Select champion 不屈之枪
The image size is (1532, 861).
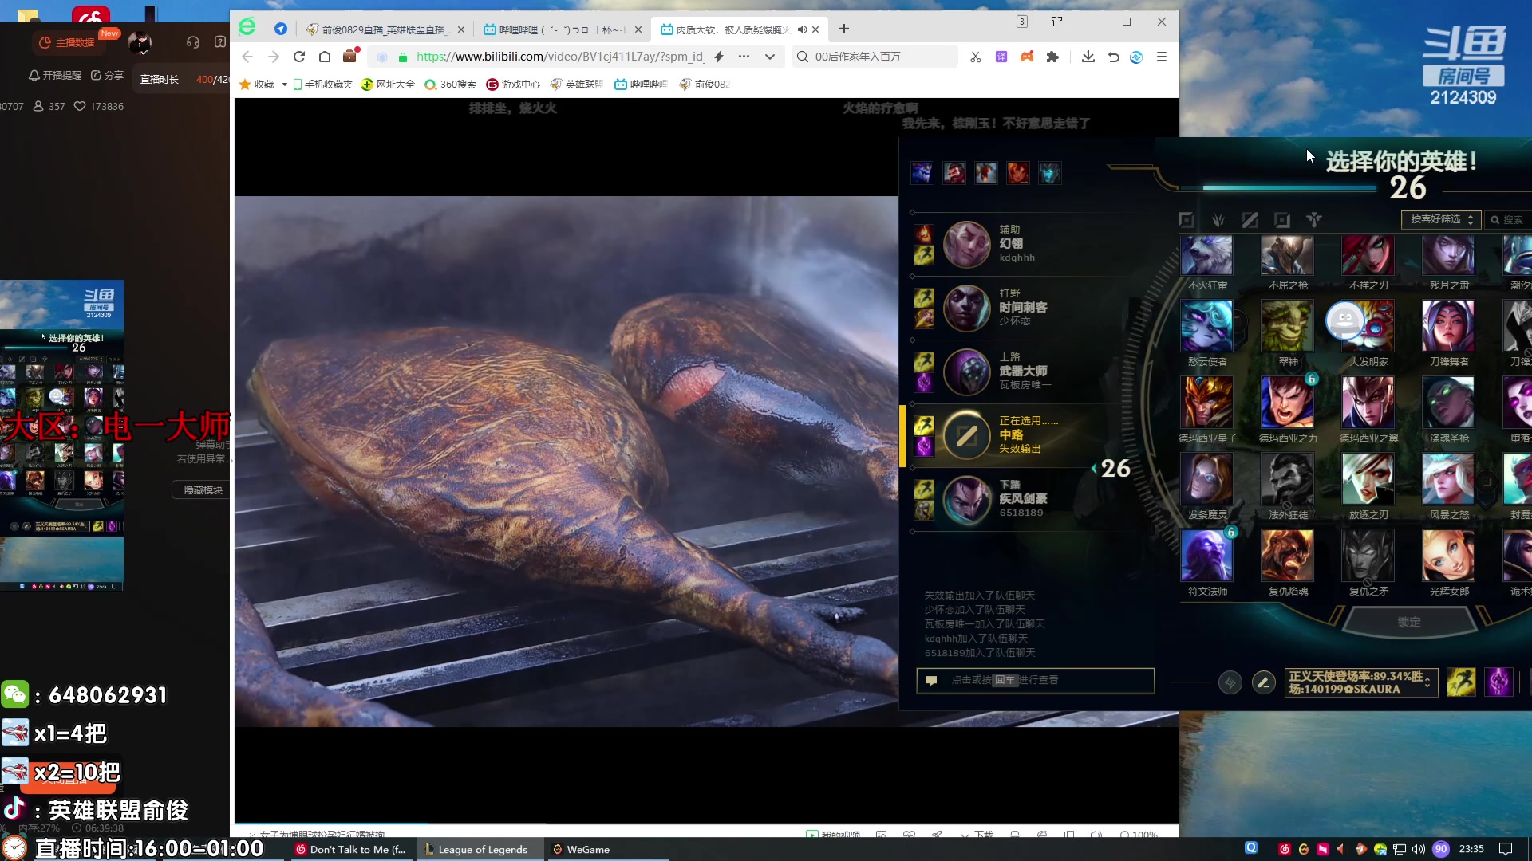click(x=1287, y=255)
